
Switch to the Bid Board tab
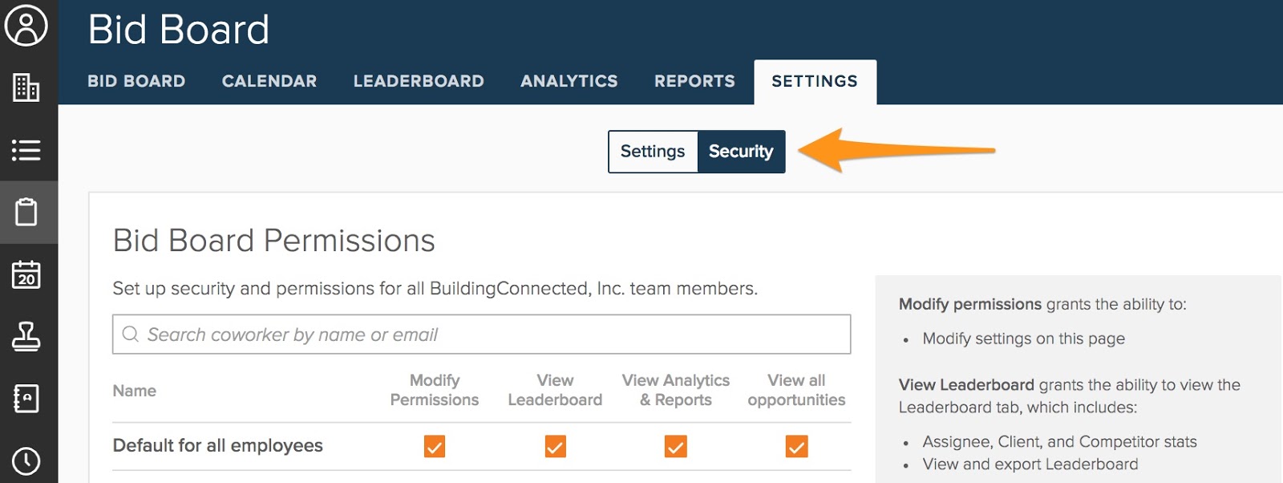[x=136, y=81]
